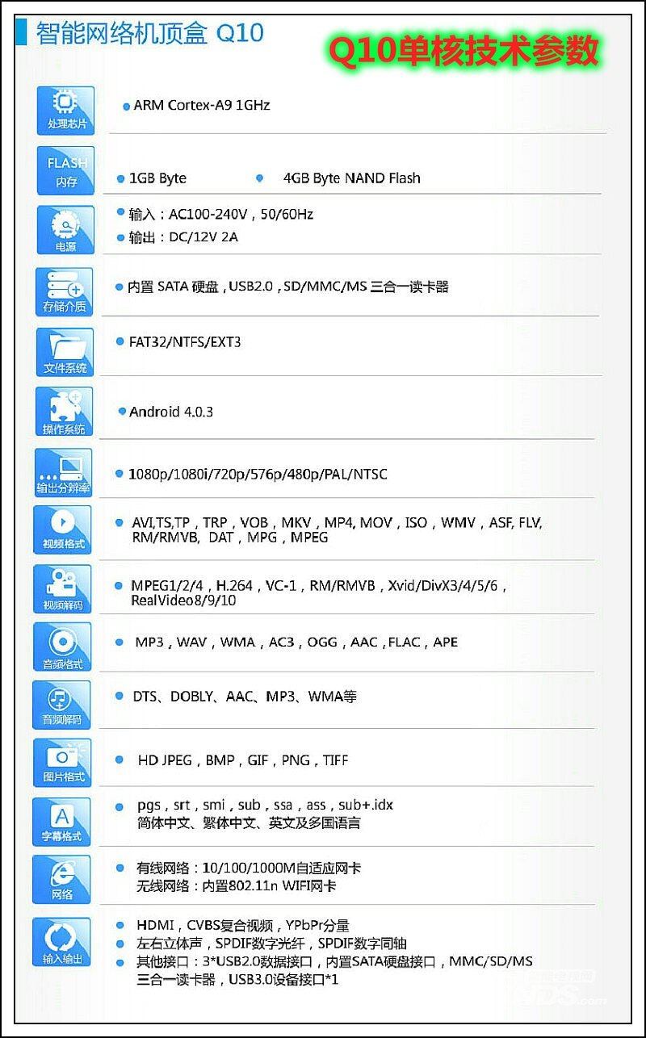Viewport: 646px width, 1038px height.
Task: Open the 图片格式 image format icon
Action: pos(62,762)
